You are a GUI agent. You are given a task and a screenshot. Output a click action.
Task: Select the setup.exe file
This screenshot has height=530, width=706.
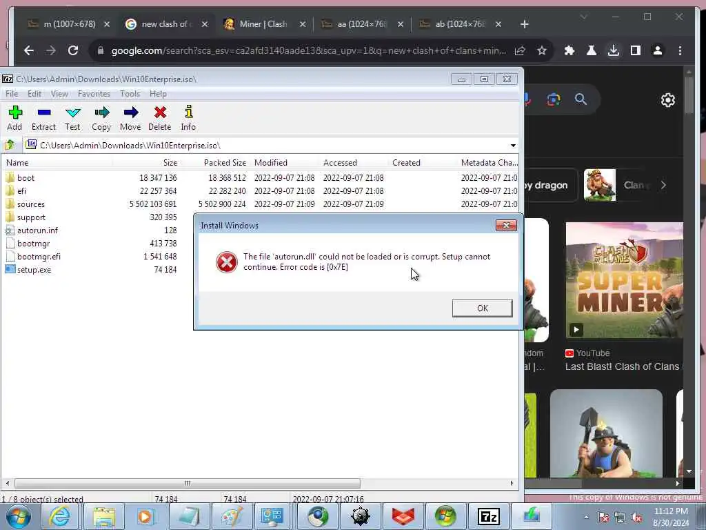pyautogui.click(x=34, y=270)
